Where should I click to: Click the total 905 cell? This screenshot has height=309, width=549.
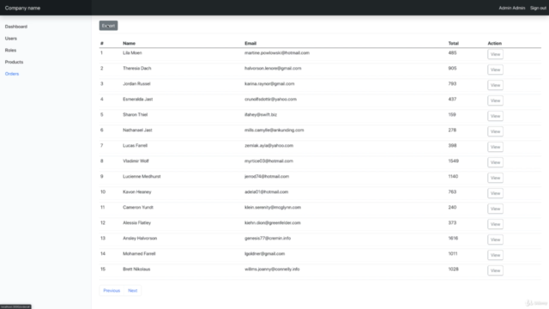tap(452, 69)
